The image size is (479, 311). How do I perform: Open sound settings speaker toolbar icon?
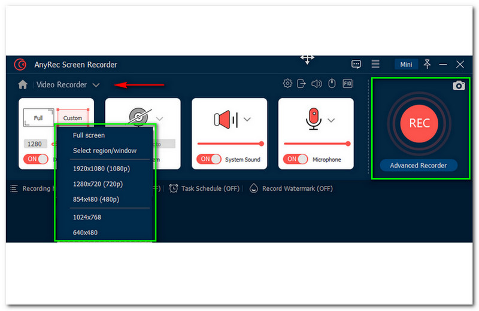point(317,83)
